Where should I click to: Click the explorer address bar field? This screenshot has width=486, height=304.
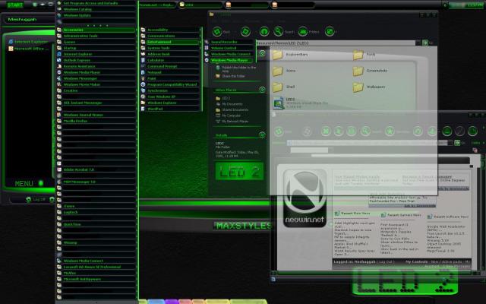pos(336,43)
